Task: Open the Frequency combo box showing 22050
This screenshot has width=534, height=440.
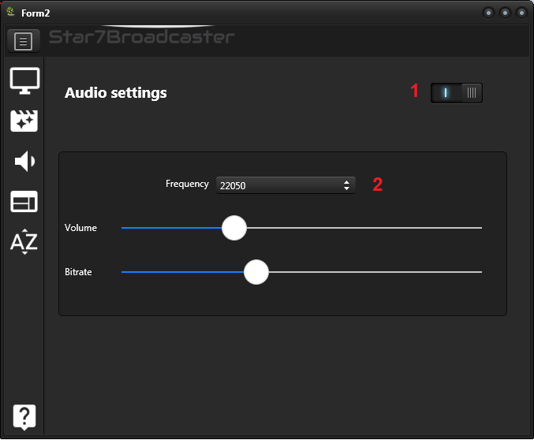Action: (286, 185)
